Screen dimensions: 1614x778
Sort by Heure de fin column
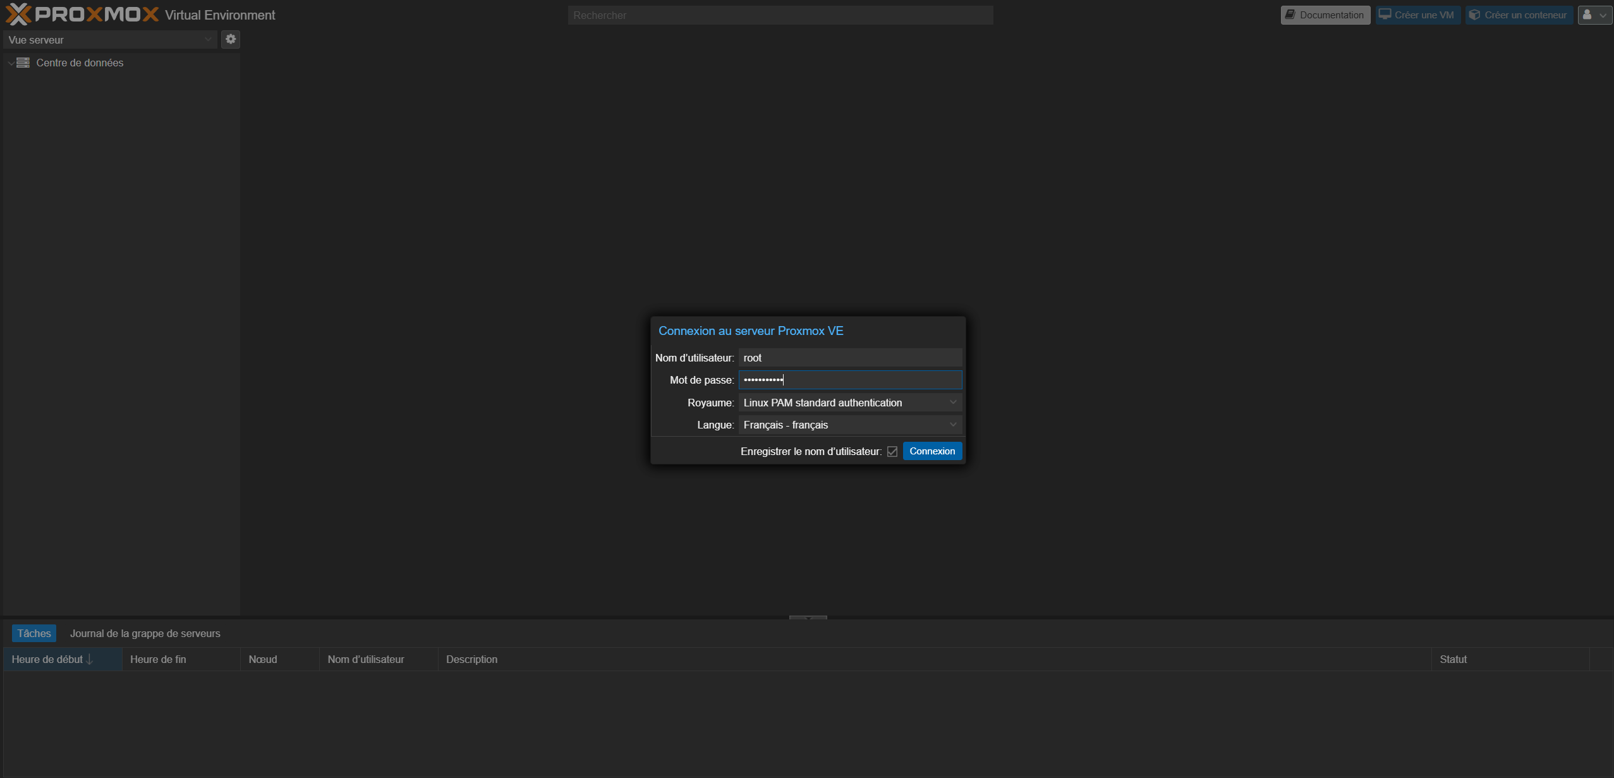(x=181, y=659)
